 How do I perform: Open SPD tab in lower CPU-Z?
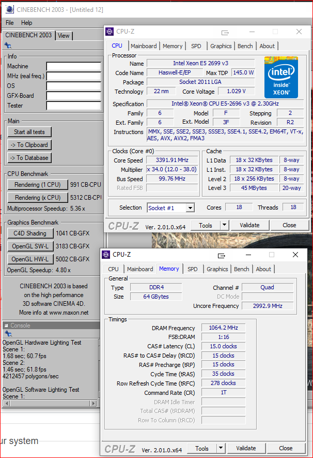192,269
